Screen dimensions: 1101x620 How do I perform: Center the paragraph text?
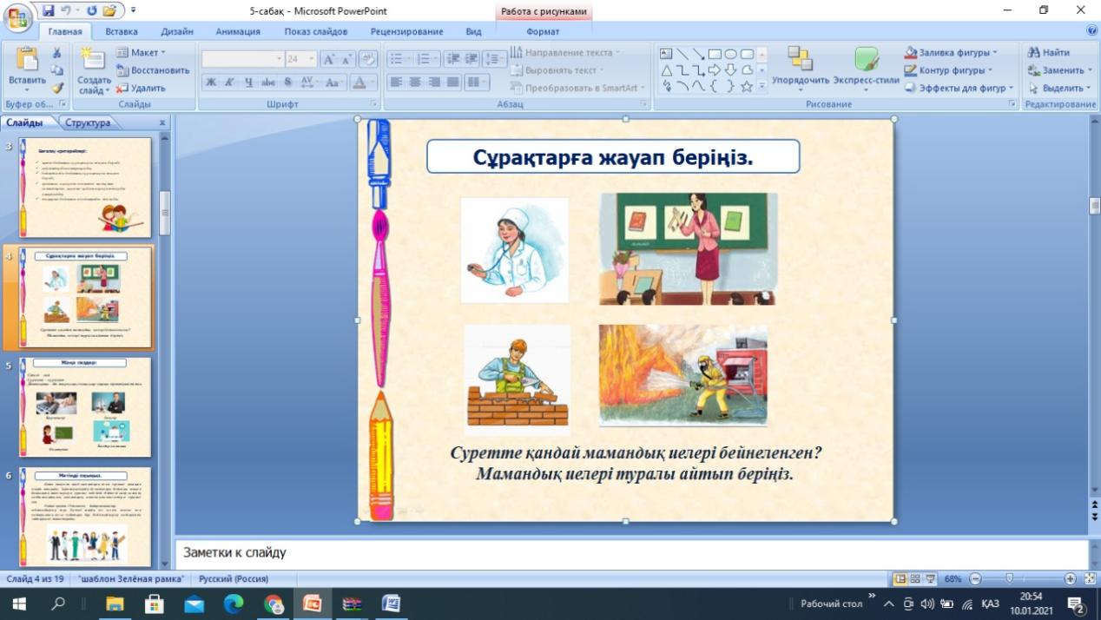point(414,82)
